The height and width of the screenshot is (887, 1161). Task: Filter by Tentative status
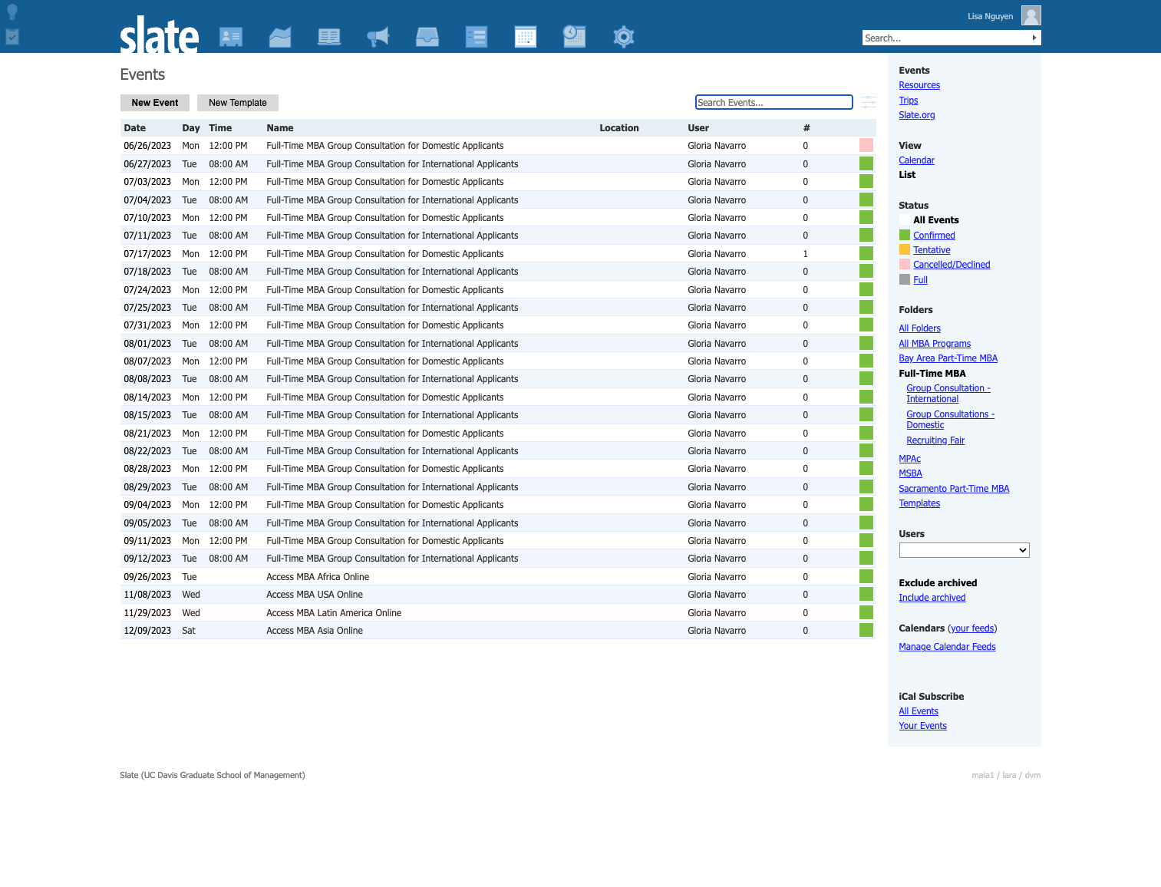pos(932,250)
